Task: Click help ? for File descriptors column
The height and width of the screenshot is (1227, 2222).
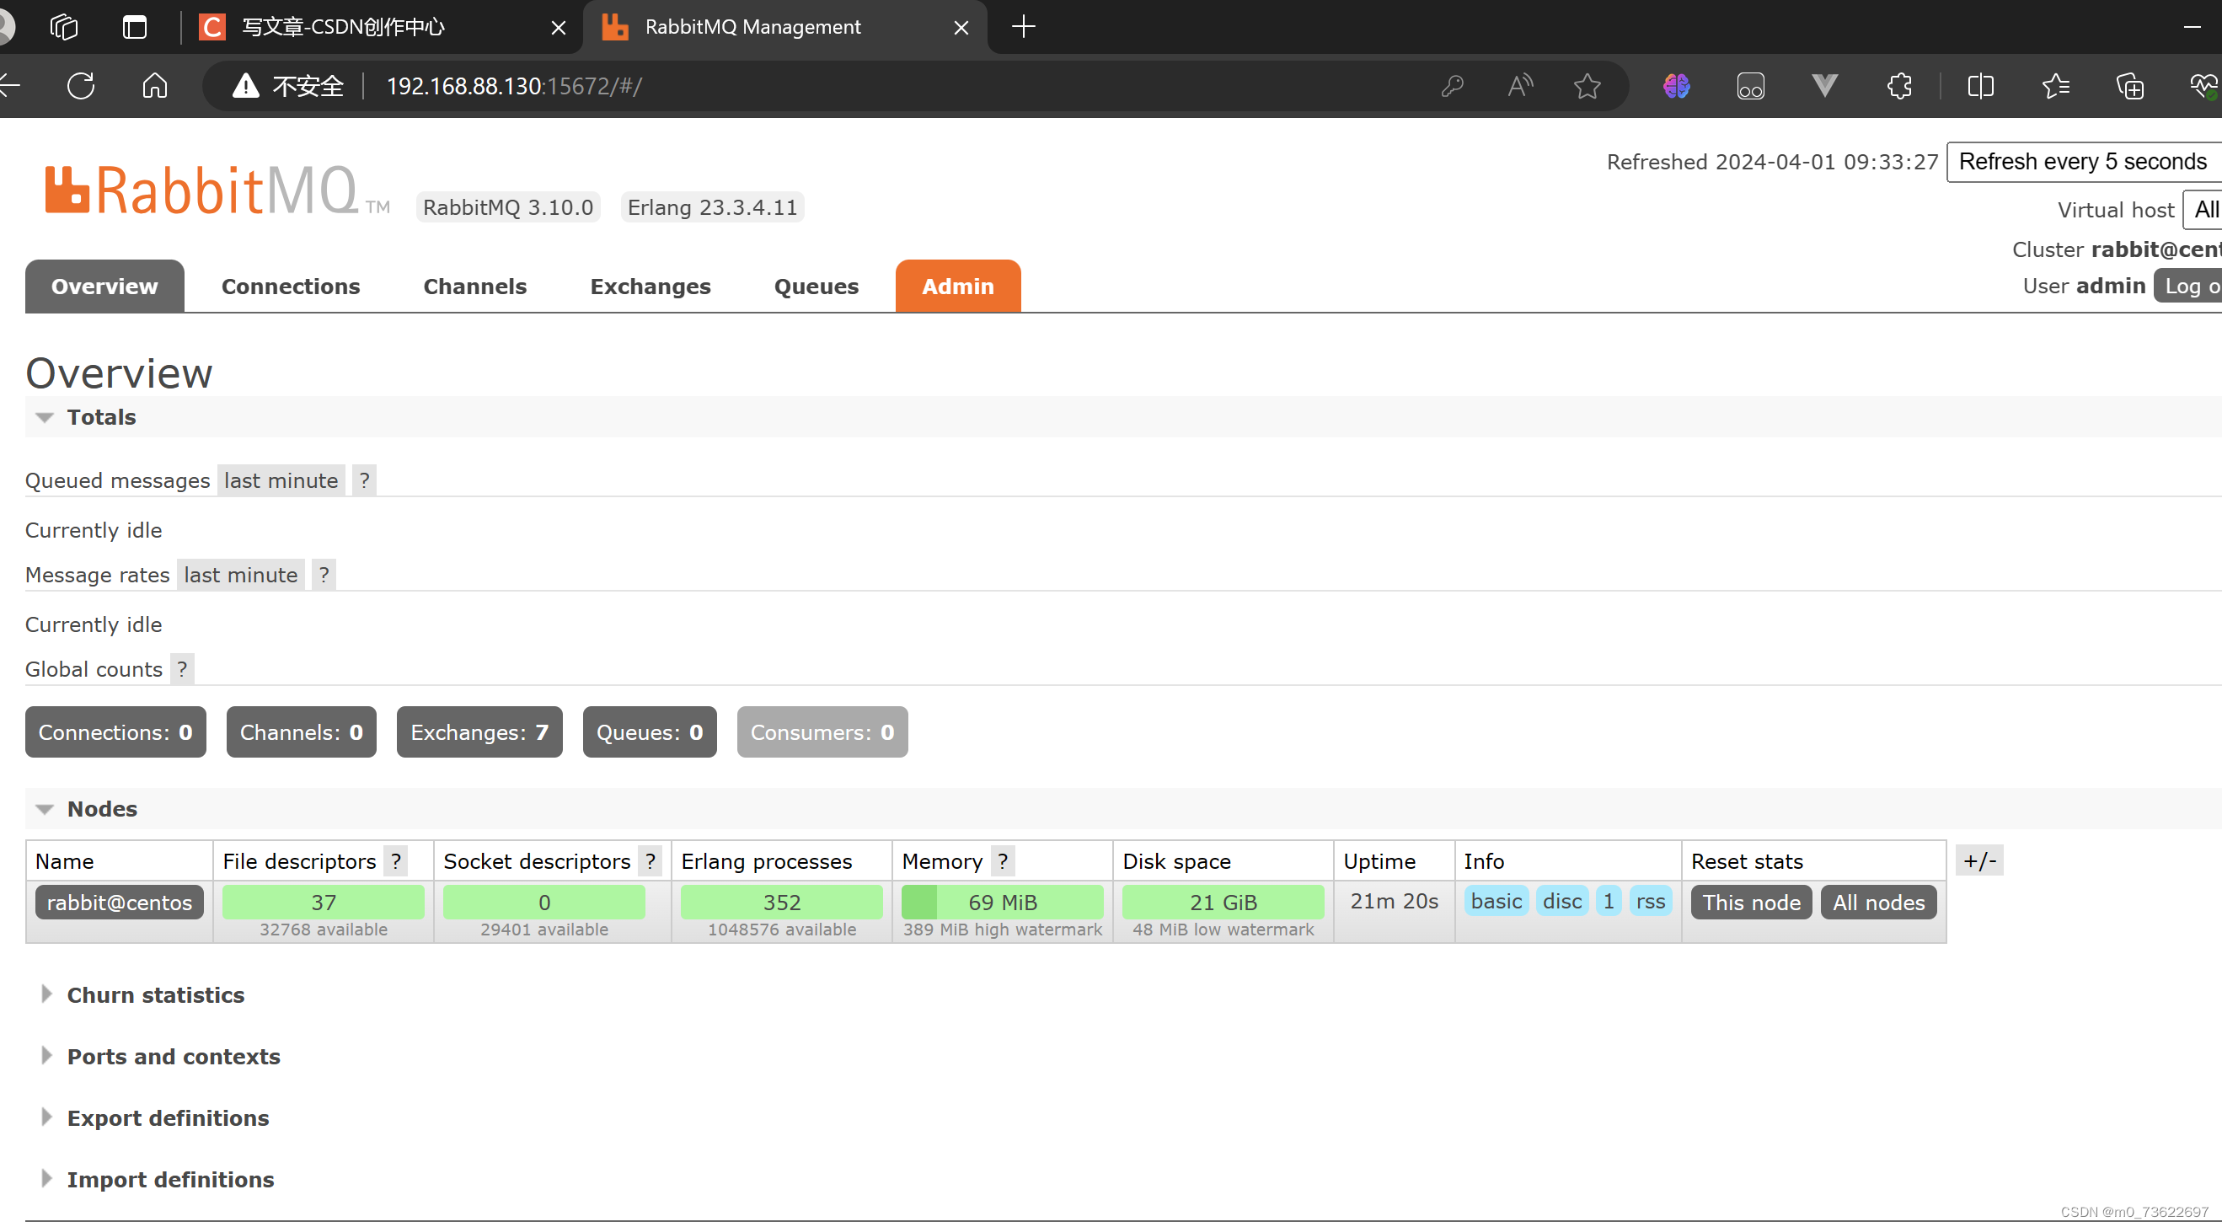Action: click(396, 861)
